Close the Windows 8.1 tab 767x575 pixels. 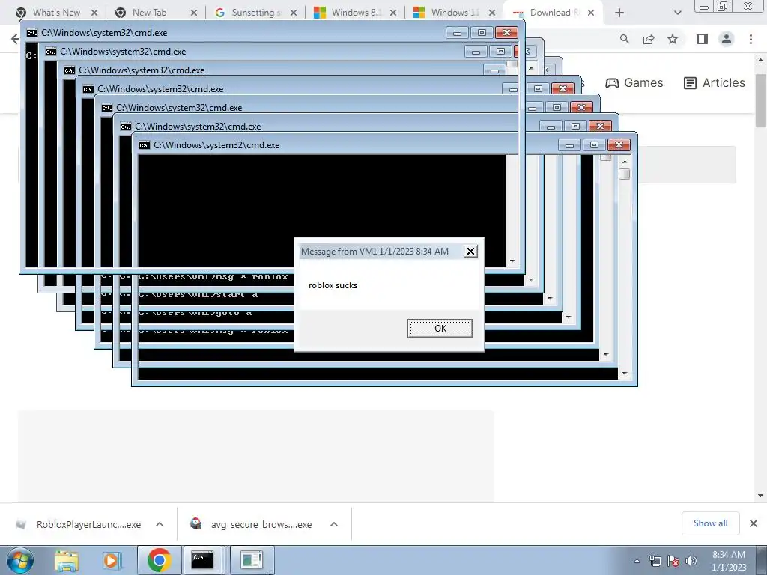[x=393, y=13]
